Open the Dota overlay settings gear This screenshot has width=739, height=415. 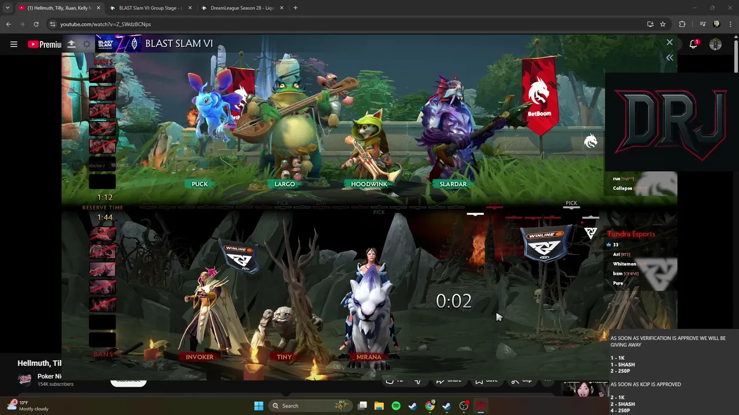pyautogui.click(x=87, y=44)
